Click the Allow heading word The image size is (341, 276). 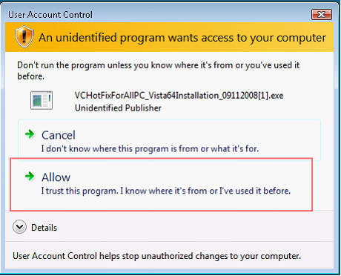56,177
